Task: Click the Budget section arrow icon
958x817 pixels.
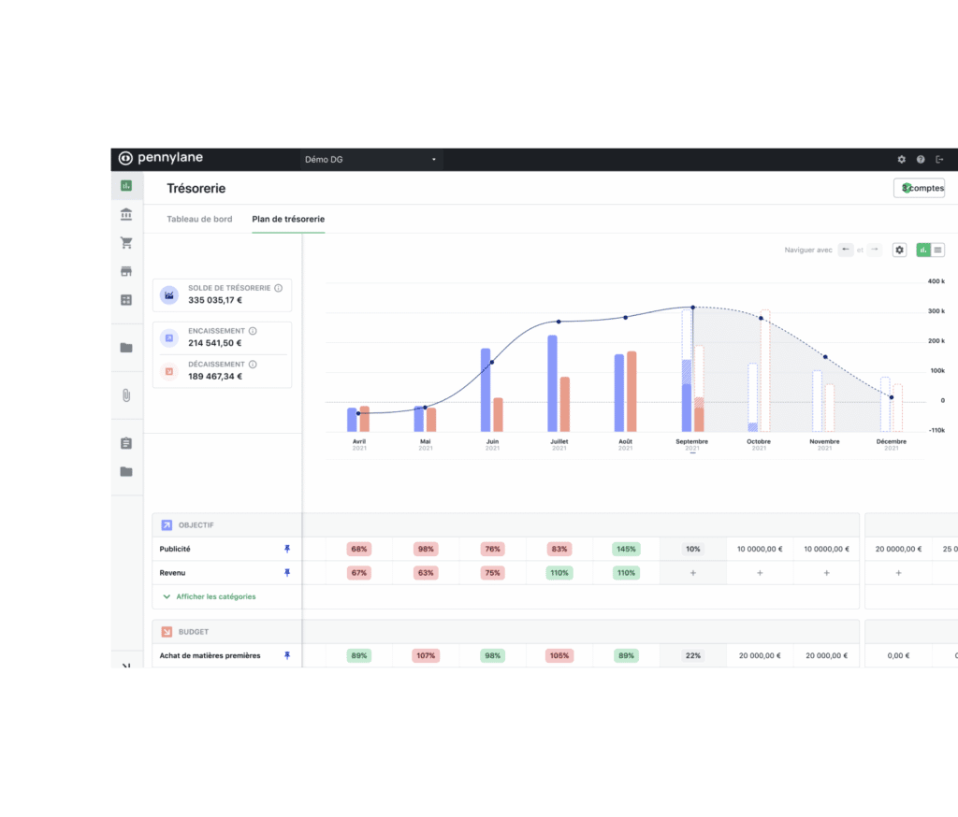Action: tap(167, 632)
